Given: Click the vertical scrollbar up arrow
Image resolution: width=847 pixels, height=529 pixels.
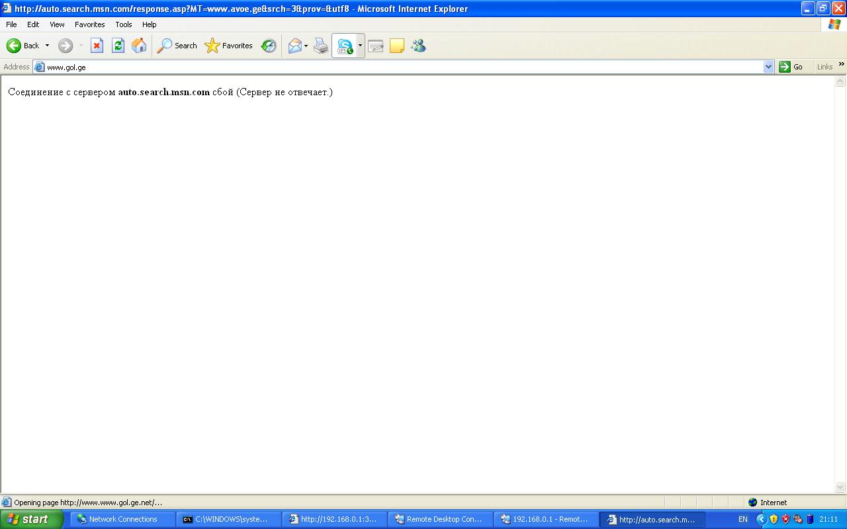Looking at the screenshot, I should [840, 81].
